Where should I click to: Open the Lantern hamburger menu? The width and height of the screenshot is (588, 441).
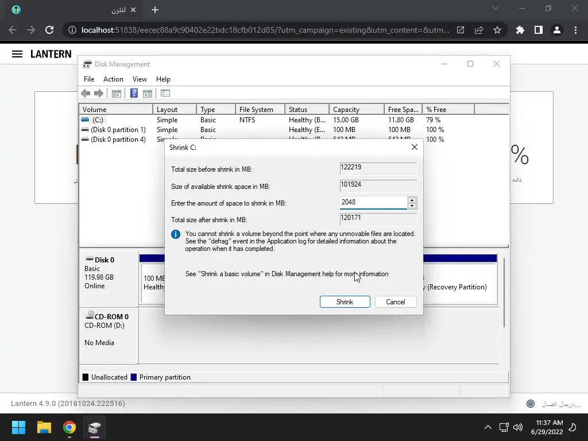[x=17, y=54]
